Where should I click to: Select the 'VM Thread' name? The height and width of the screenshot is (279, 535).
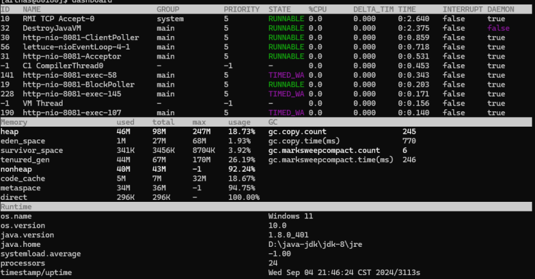pos(43,104)
